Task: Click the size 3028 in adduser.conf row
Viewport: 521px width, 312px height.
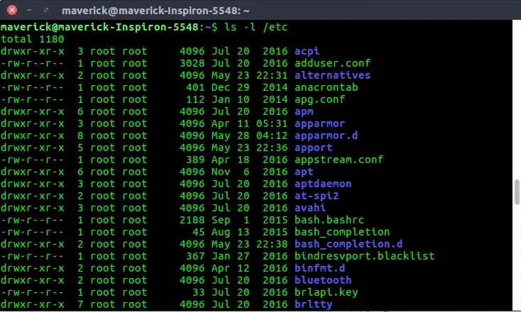Action: pyautogui.click(x=192, y=63)
